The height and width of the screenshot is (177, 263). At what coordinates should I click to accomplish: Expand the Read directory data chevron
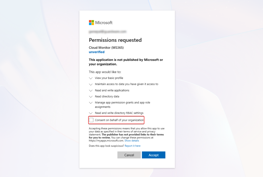click(91, 97)
